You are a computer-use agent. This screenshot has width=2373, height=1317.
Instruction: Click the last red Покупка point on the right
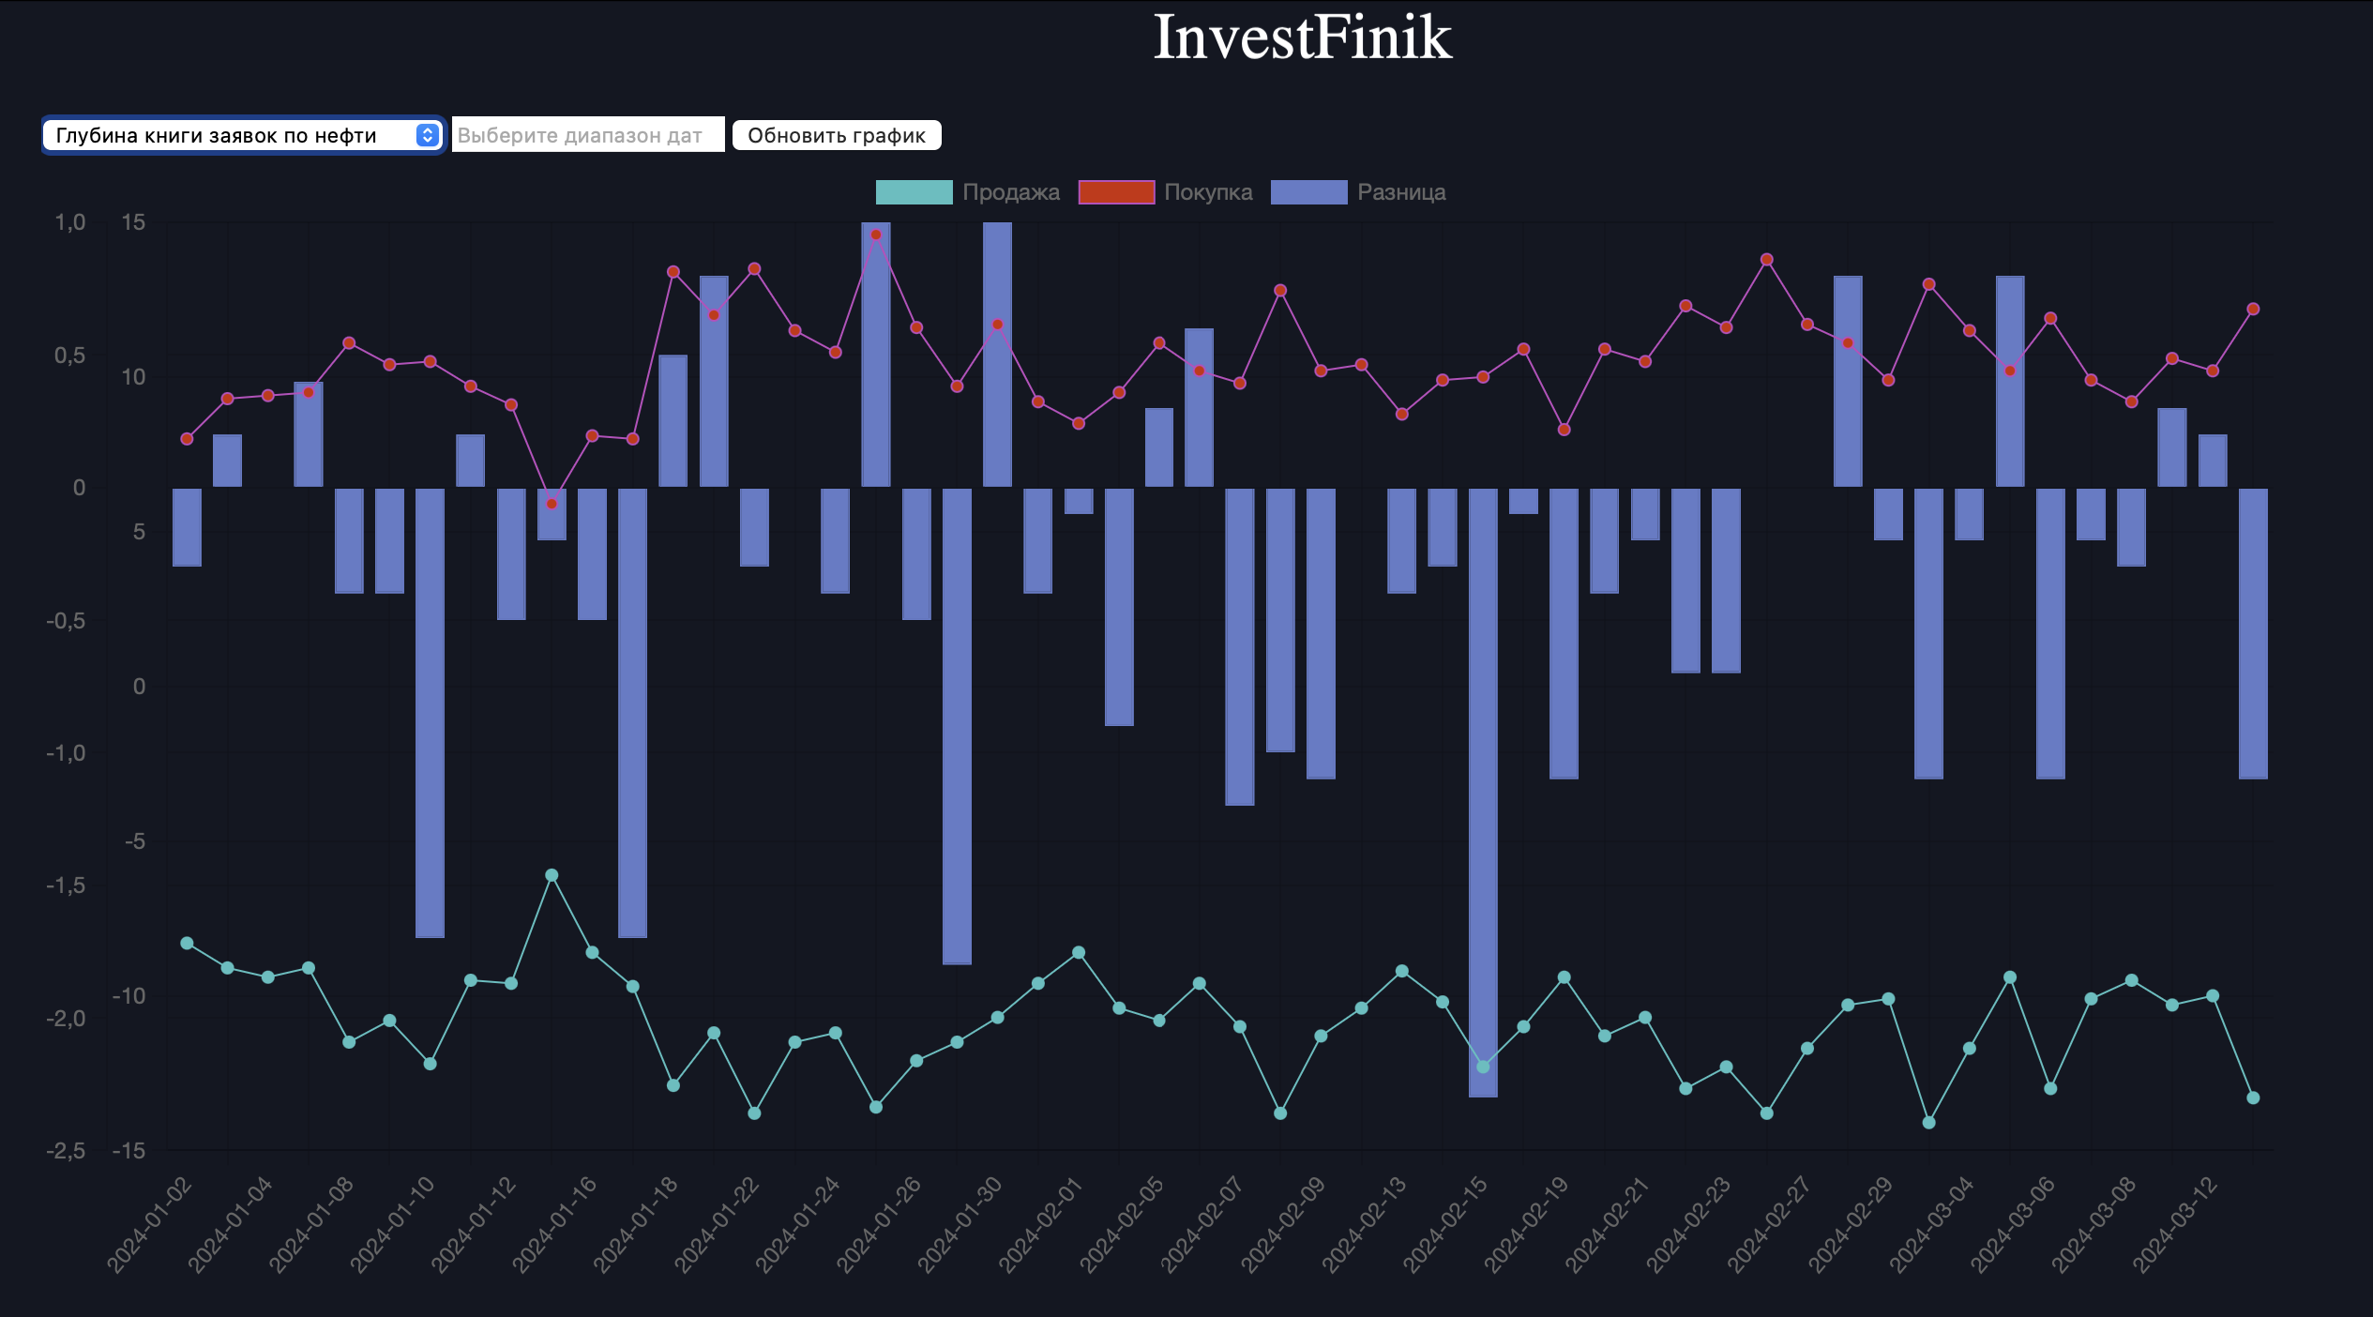(x=2253, y=309)
